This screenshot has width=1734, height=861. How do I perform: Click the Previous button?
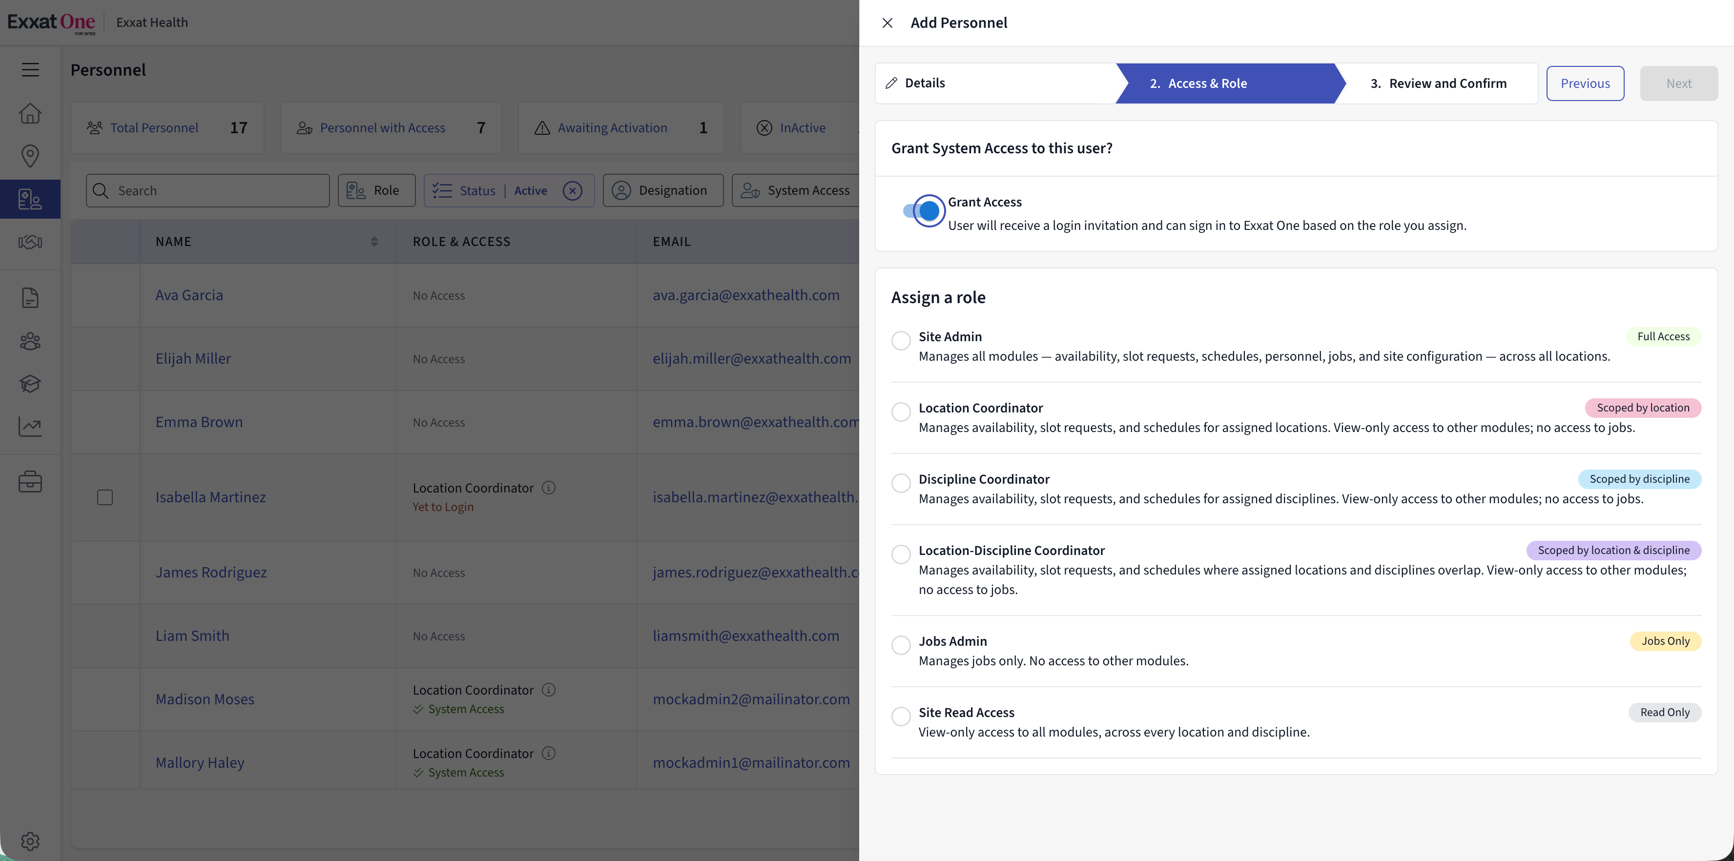click(1585, 83)
